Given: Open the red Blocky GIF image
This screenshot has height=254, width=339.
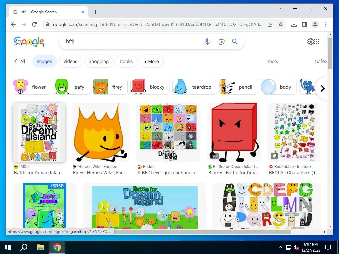Looking at the screenshot, I should (x=234, y=132).
